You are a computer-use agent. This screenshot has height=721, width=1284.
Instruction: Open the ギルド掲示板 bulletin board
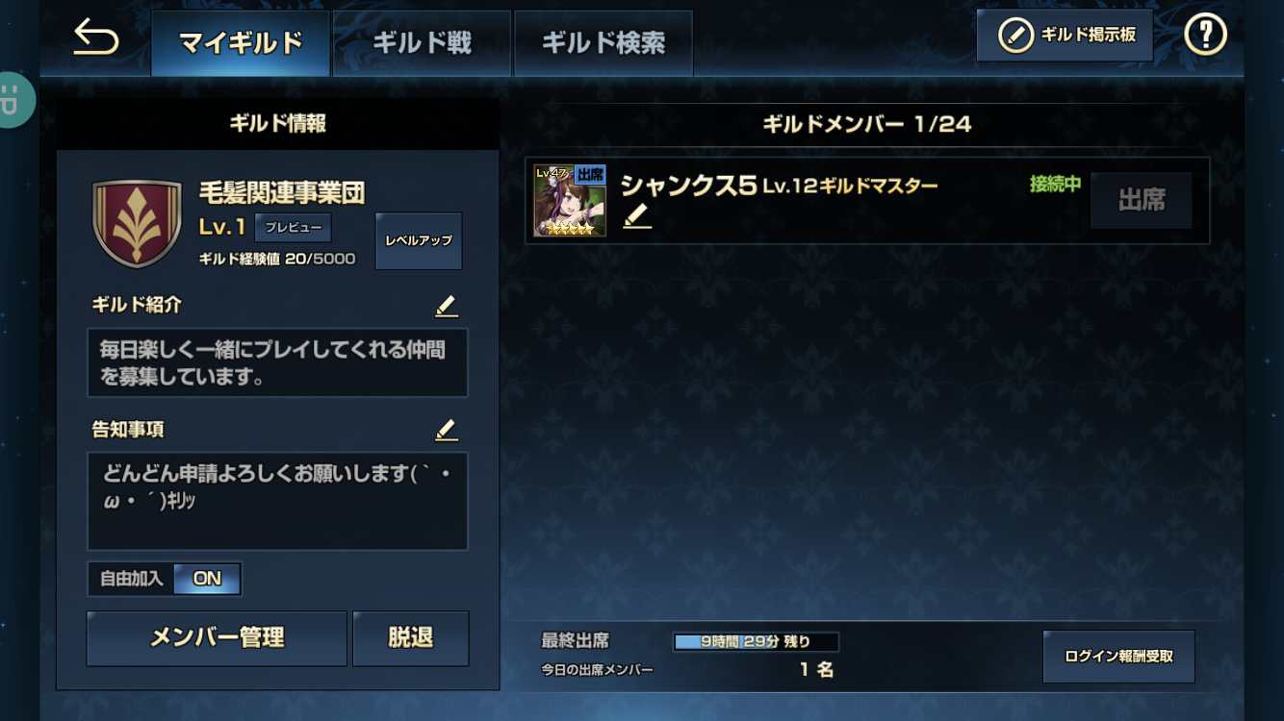point(1065,36)
